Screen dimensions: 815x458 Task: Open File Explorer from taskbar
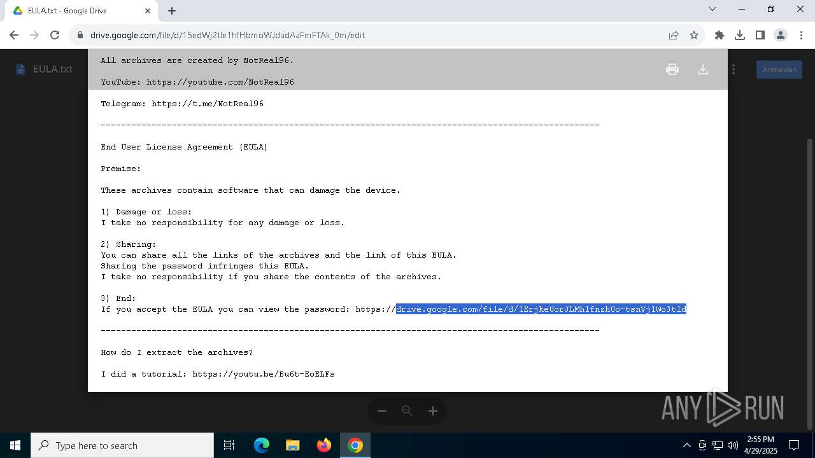(293, 445)
